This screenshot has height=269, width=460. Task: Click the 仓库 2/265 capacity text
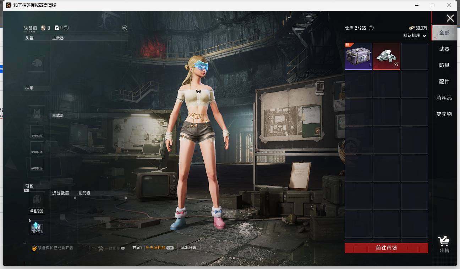tap(355, 28)
